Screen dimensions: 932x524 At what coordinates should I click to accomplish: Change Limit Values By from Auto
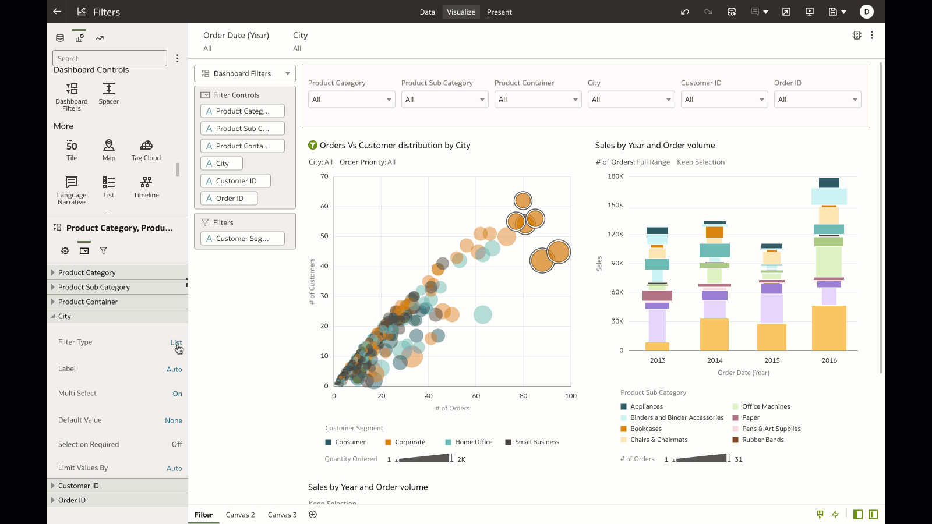(x=174, y=468)
